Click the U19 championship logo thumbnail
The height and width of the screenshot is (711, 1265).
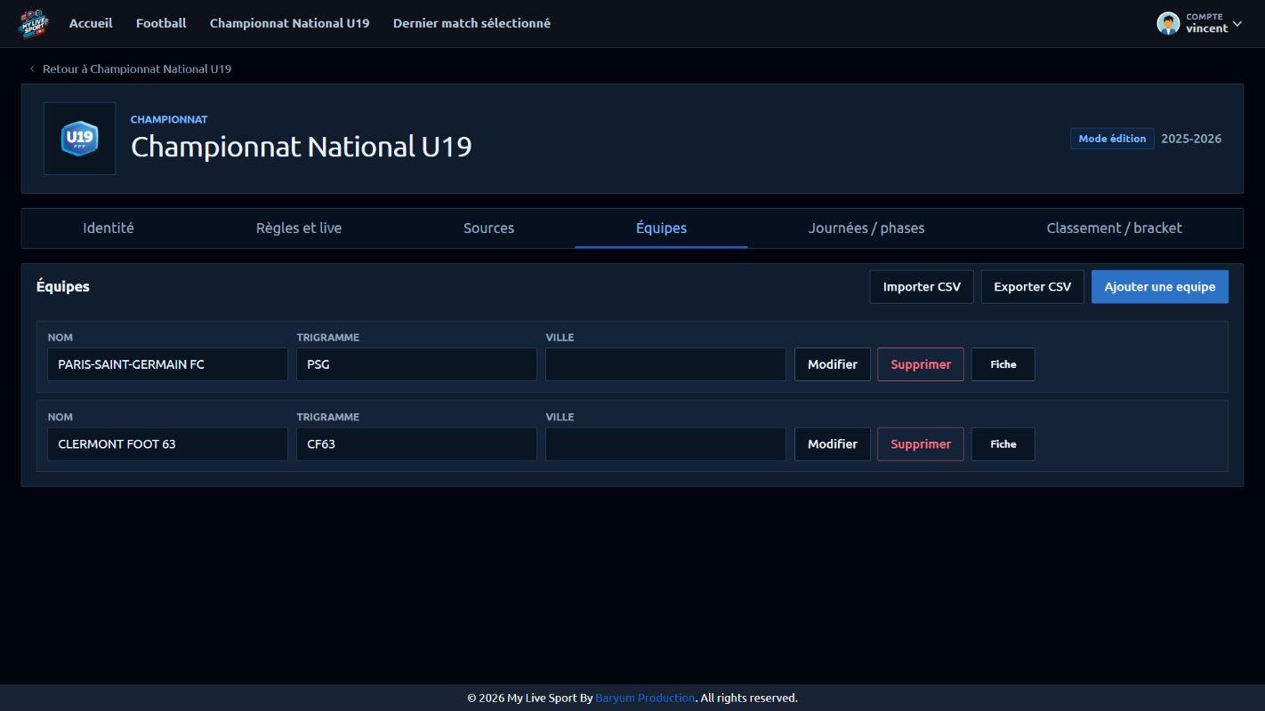pyautogui.click(x=80, y=139)
